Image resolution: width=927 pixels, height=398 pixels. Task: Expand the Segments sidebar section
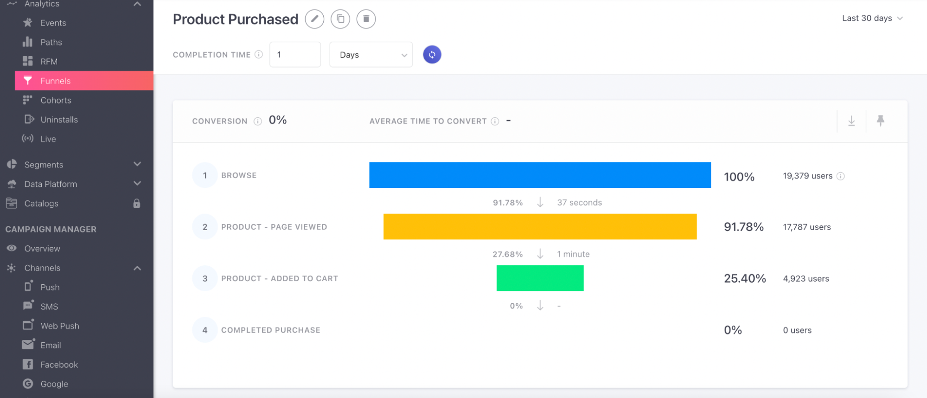click(137, 165)
